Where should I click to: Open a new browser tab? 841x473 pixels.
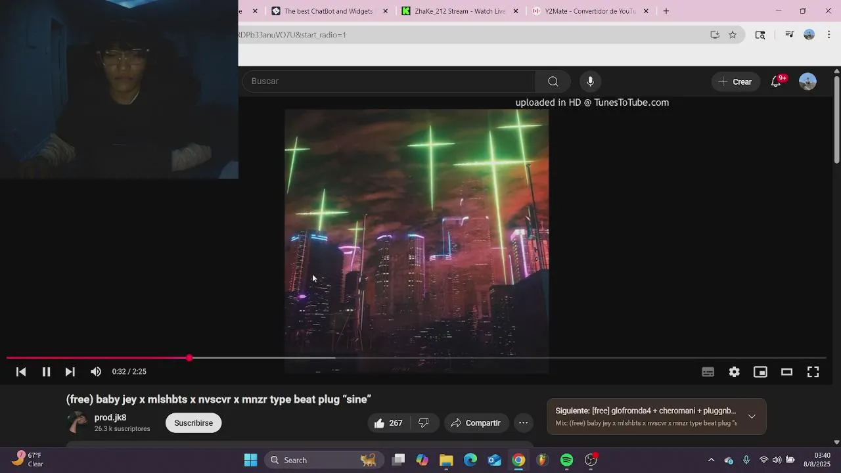[666, 11]
